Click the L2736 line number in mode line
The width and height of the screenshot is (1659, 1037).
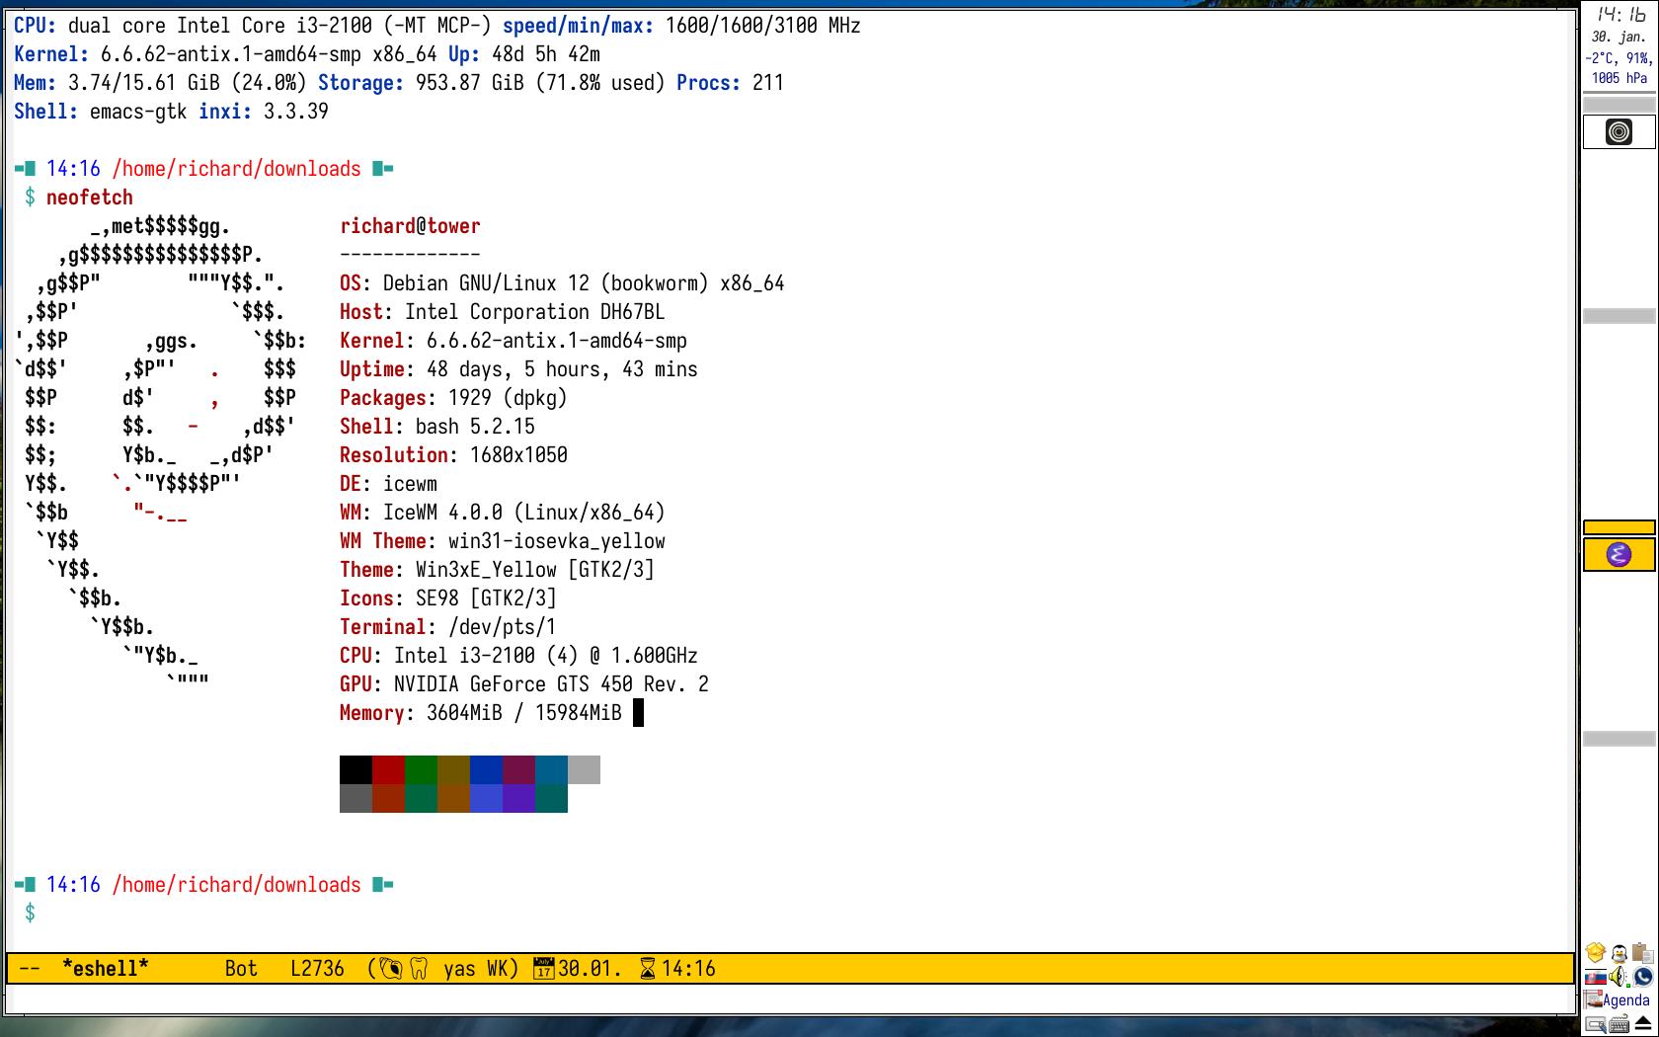tap(317, 969)
